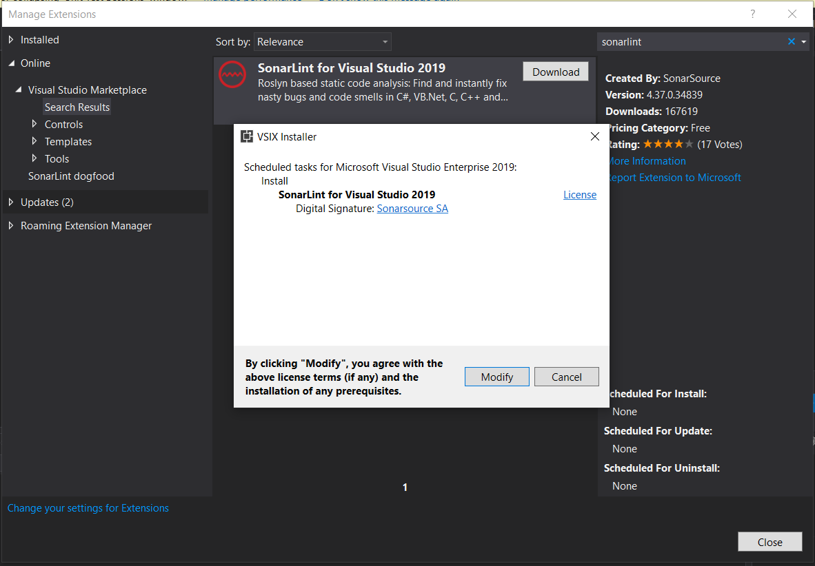Select the Tools tree item
815x566 pixels.
pos(57,158)
